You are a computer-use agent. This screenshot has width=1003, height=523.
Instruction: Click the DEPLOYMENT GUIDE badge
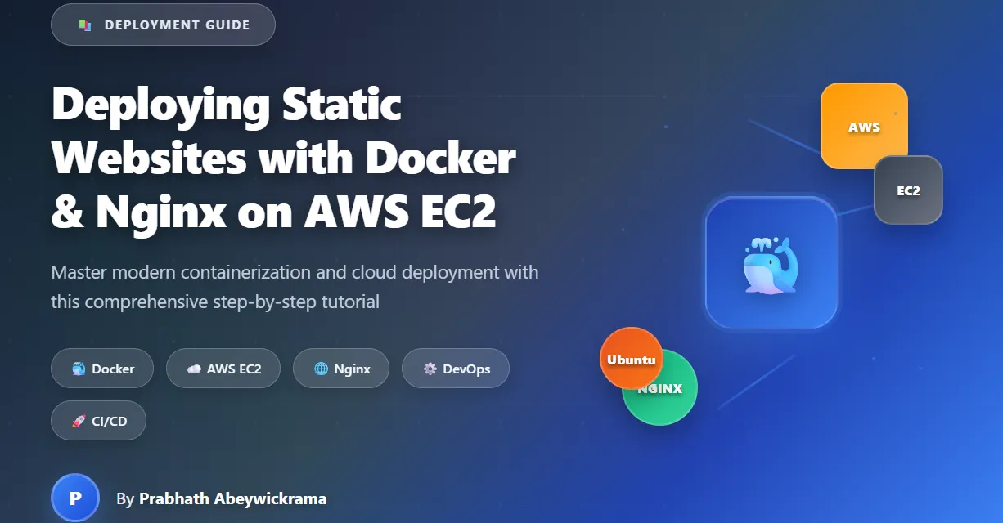pyautogui.click(x=163, y=24)
